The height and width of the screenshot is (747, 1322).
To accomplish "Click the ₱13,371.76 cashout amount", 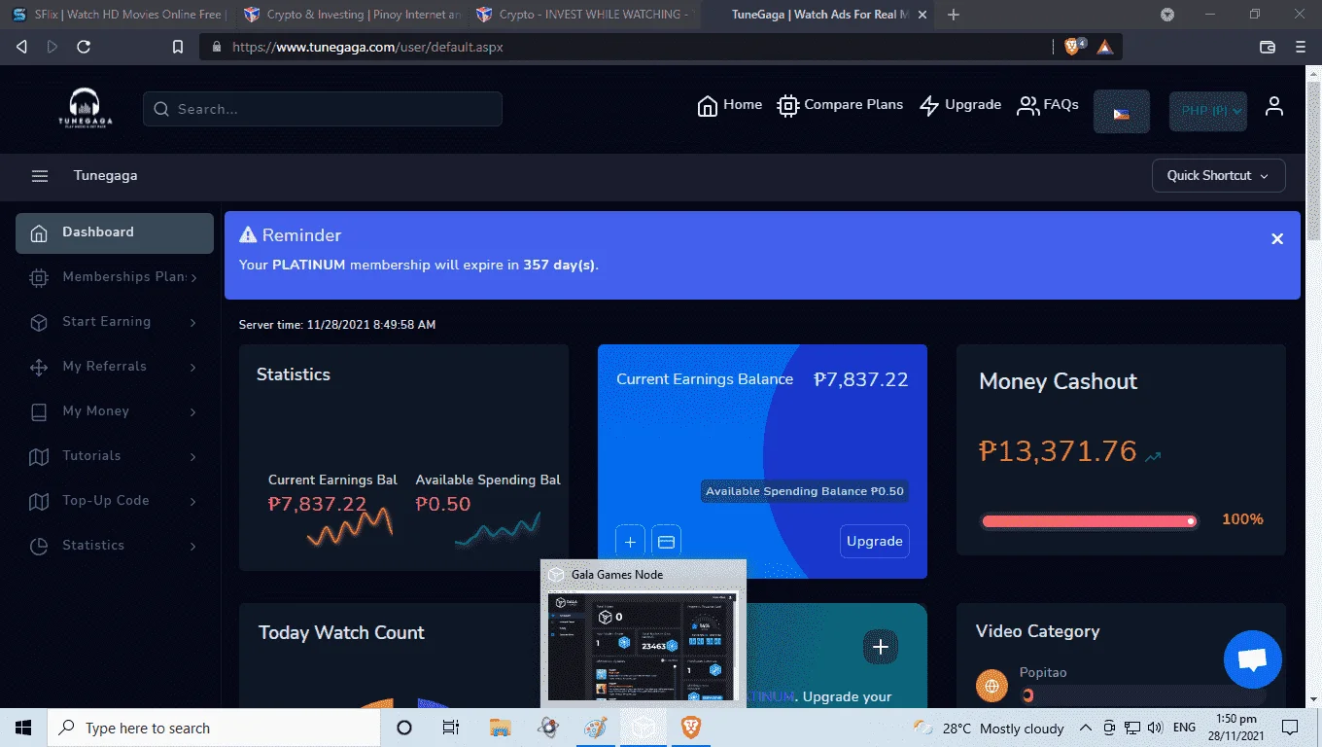I will tap(1058, 451).
